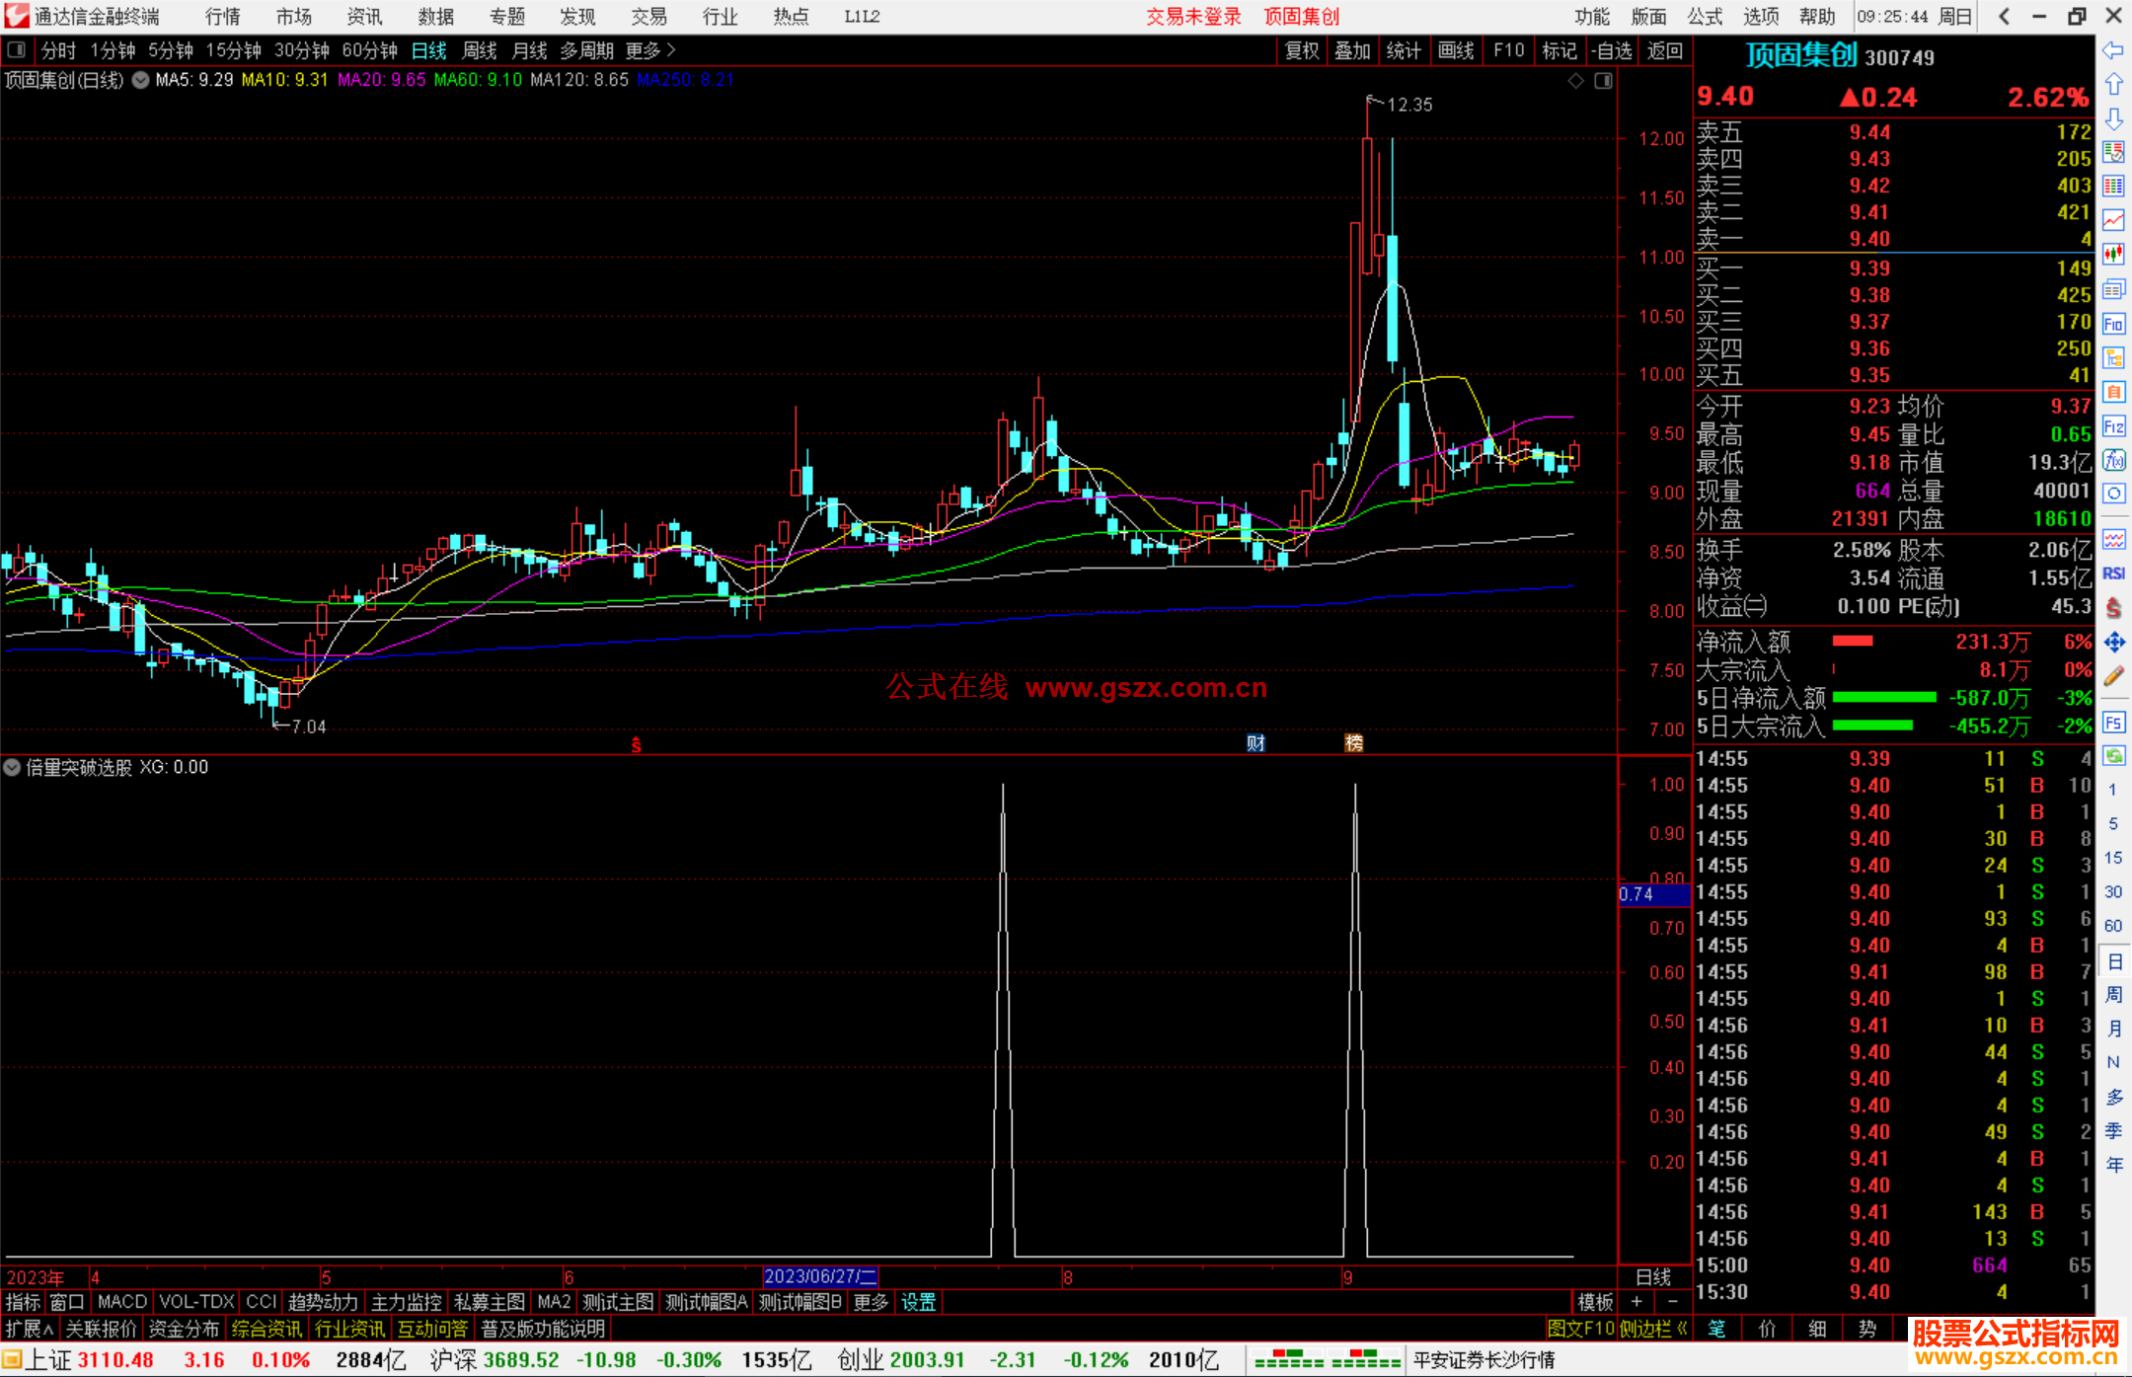Viewport: 2132px width, 1377px height.
Task: Click the 5日净流入额 green bar
Action: click(1883, 698)
